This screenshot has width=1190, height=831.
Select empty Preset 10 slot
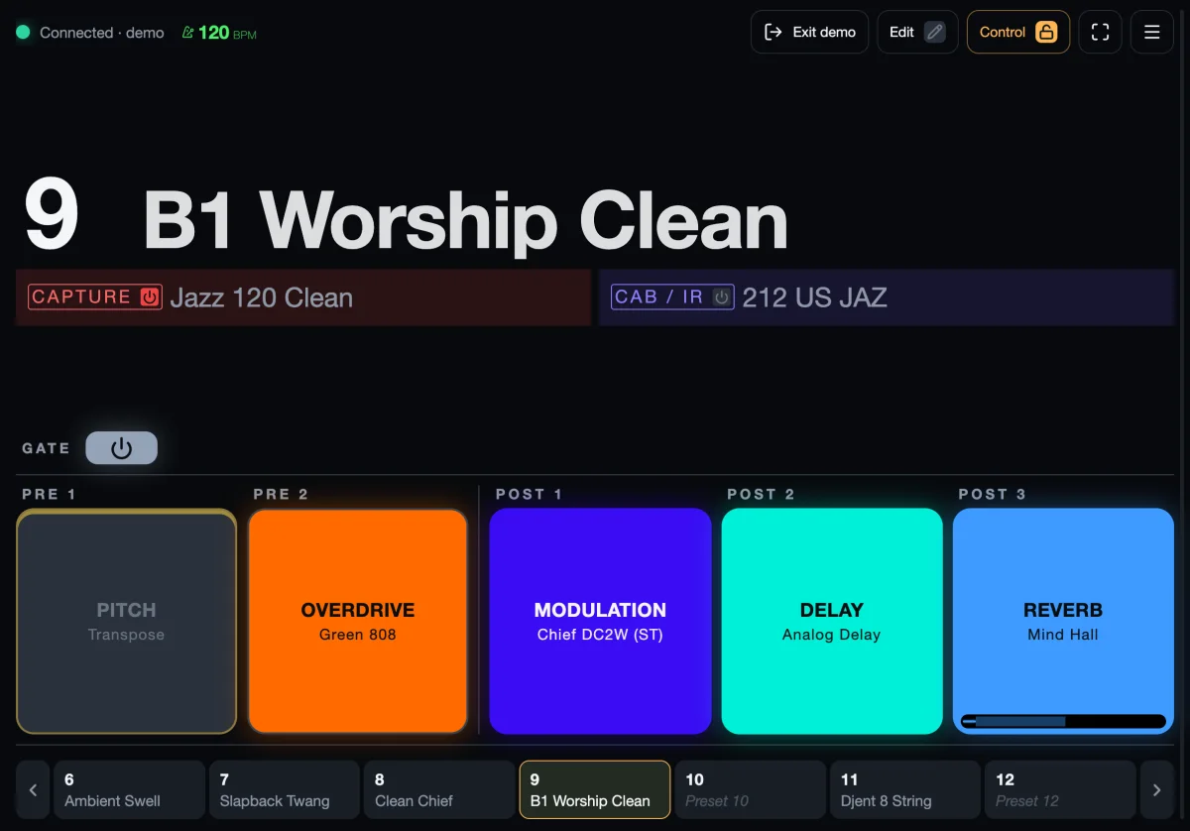pyautogui.click(x=750, y=790)
